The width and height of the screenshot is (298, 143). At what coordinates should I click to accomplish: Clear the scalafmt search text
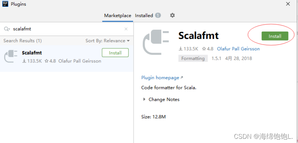126,29
